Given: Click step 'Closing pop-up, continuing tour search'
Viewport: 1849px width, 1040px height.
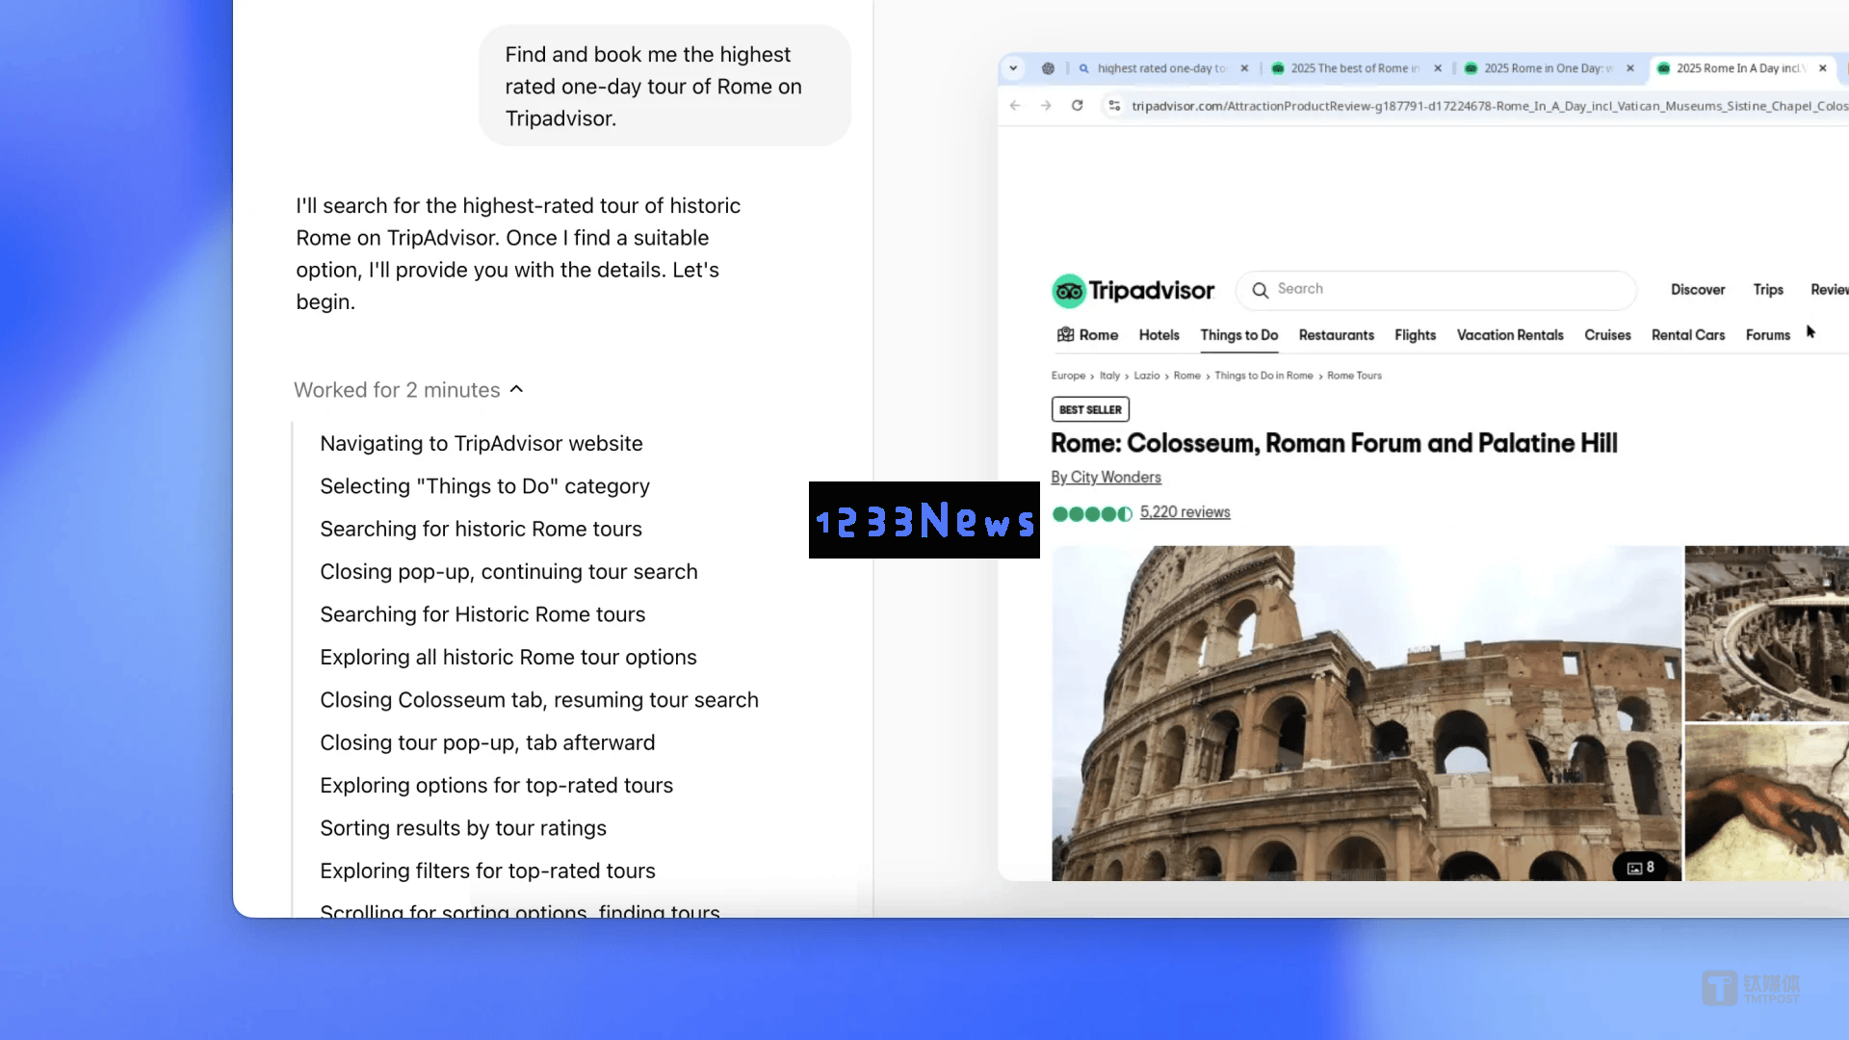Looking at the screenshot, I should point(508,572).
